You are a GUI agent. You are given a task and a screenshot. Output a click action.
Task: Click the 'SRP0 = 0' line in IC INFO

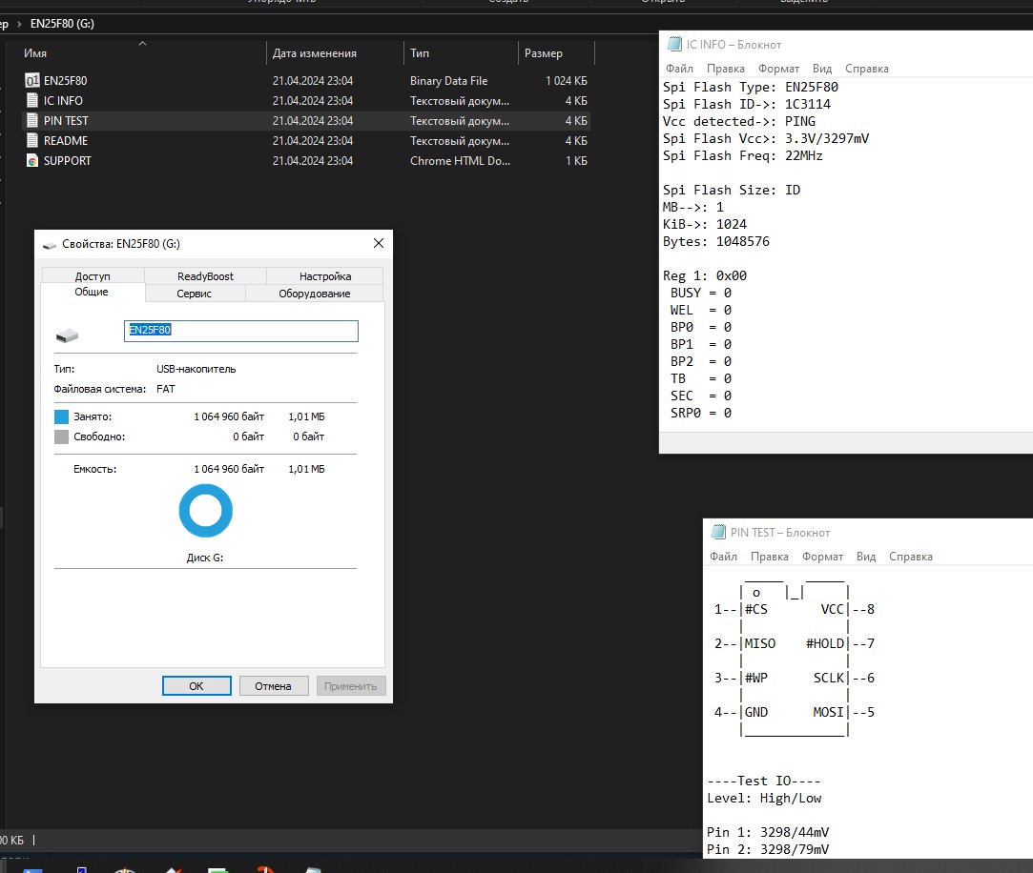click(x=700, y=413)
